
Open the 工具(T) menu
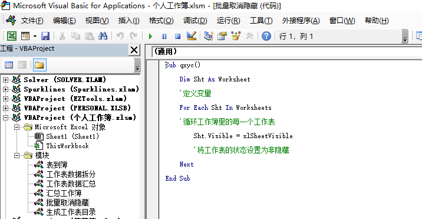coord(261,21)
